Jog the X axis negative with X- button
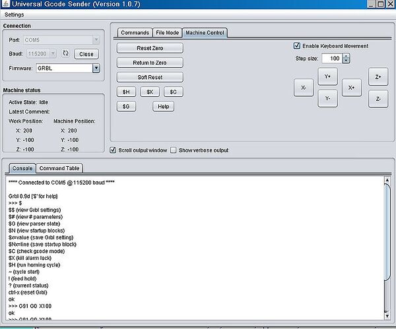This screenshot has height=329, width=396. pos(304,88)
